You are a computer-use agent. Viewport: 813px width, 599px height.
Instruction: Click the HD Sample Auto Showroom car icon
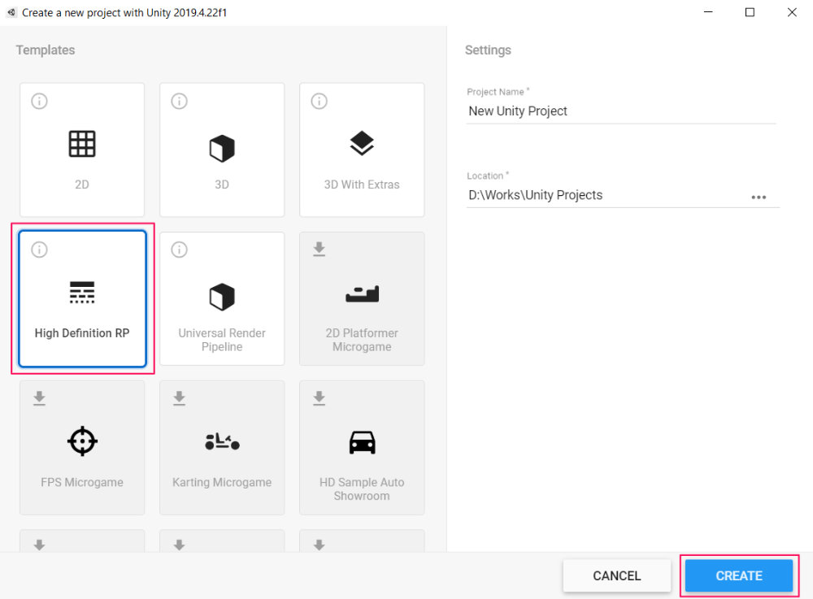point(362,442)
